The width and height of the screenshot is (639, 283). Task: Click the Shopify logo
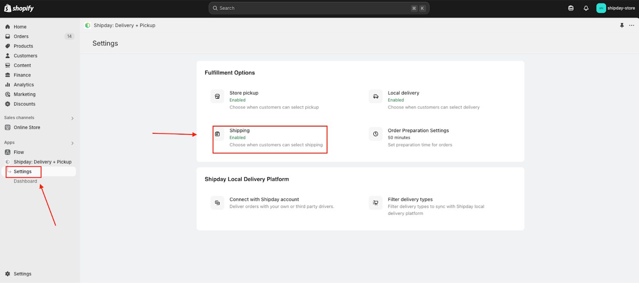click(19, 8)
